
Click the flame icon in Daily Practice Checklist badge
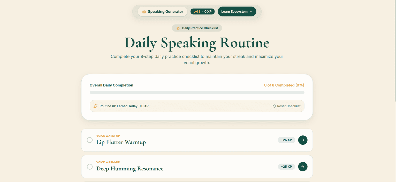(x=178, y=28)
